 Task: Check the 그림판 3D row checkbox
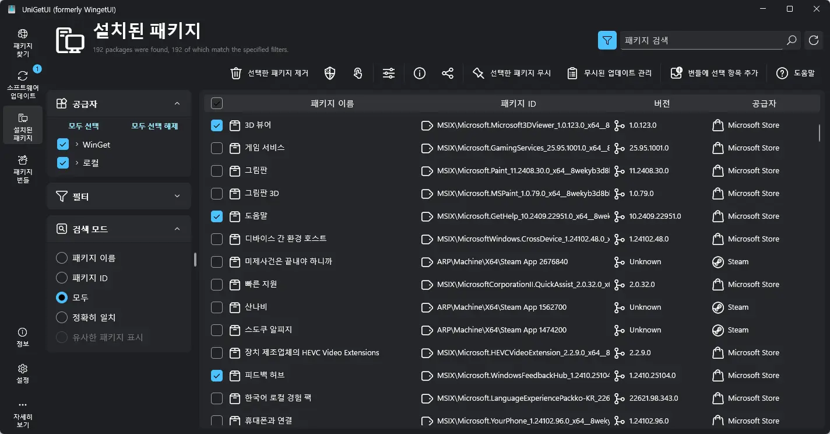coord(217,194)
